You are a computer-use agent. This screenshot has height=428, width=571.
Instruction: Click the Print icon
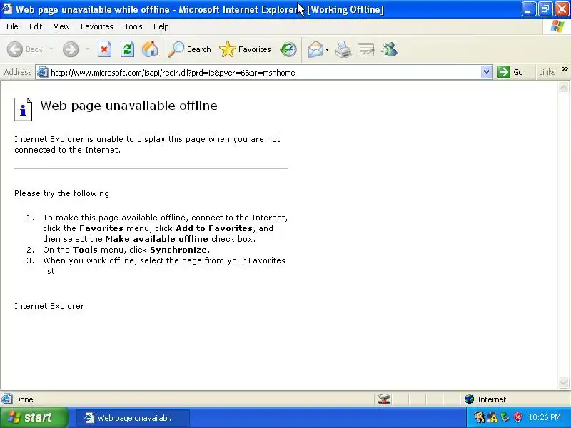pos(343,49)
